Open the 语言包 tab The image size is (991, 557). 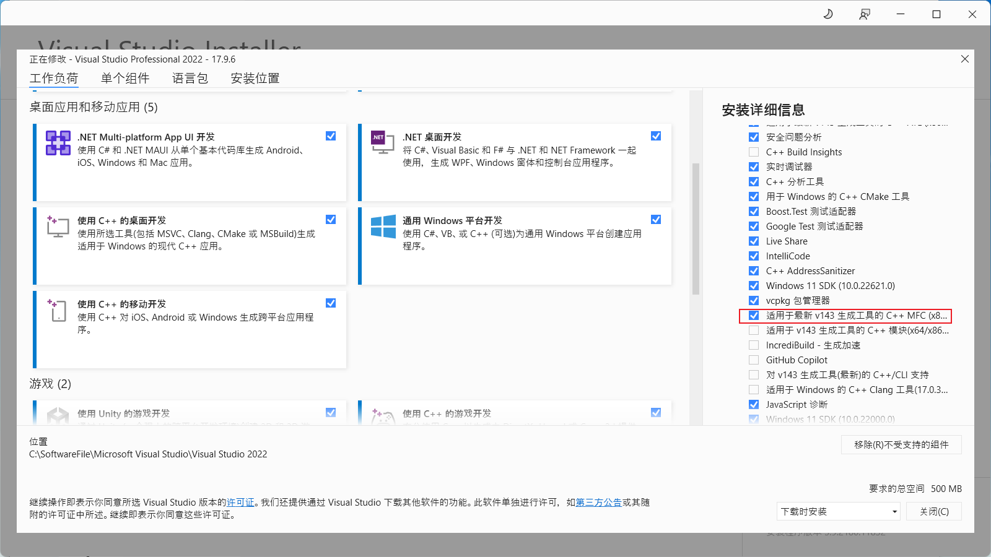point(190,79)
